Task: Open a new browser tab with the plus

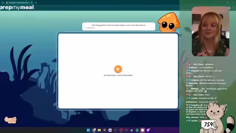Action: (36, 3)
